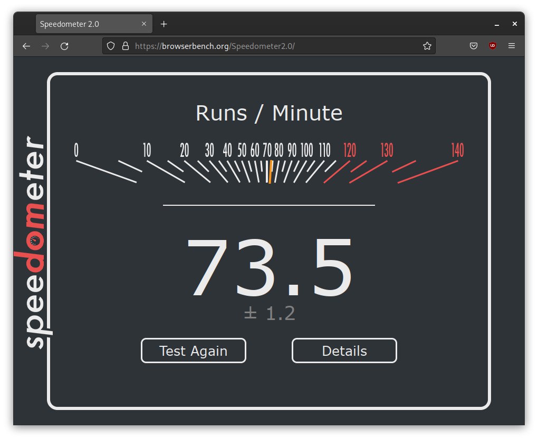Click the orange gauge needle marker
Image resolution: width=538 pixels, height=440 pixels.
(x=271, y=172)
